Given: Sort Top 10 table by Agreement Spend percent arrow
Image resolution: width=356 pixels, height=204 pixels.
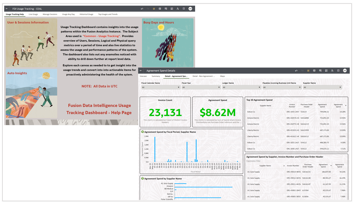Looking at the screenshot, I should tap(346, 106).
